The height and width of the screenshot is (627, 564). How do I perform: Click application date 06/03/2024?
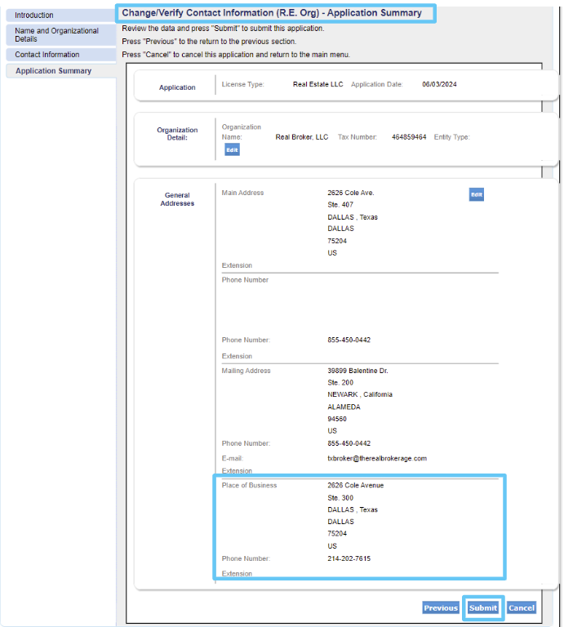(439, 84)
